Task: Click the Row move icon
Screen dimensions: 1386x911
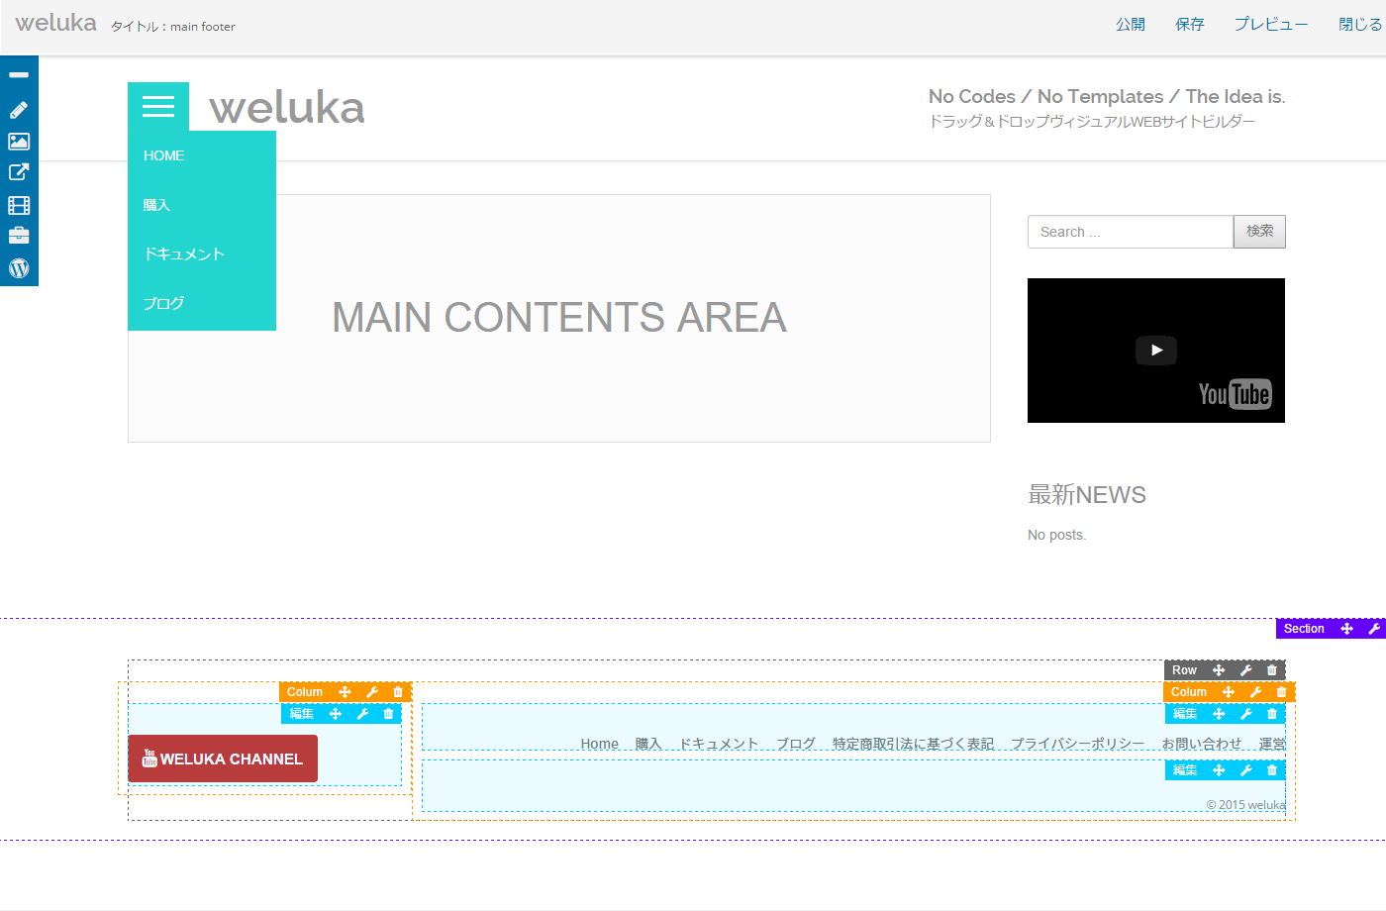Action: tap(1219, 670)
